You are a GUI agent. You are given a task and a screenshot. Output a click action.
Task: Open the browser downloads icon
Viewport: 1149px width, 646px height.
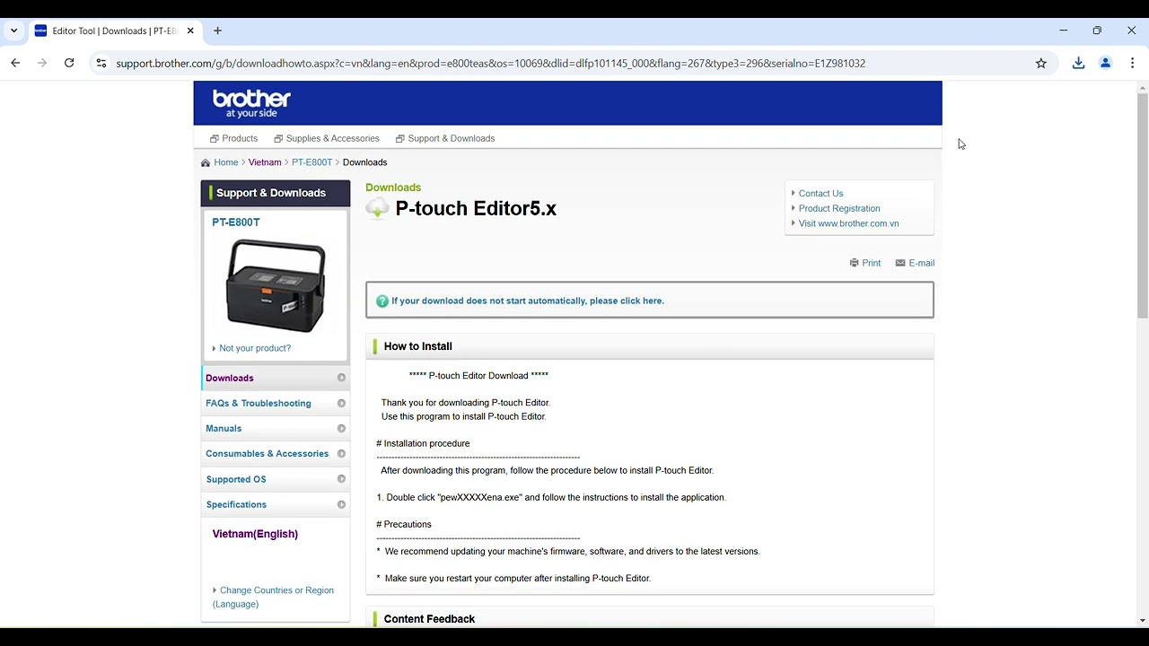pos(1078,63)
